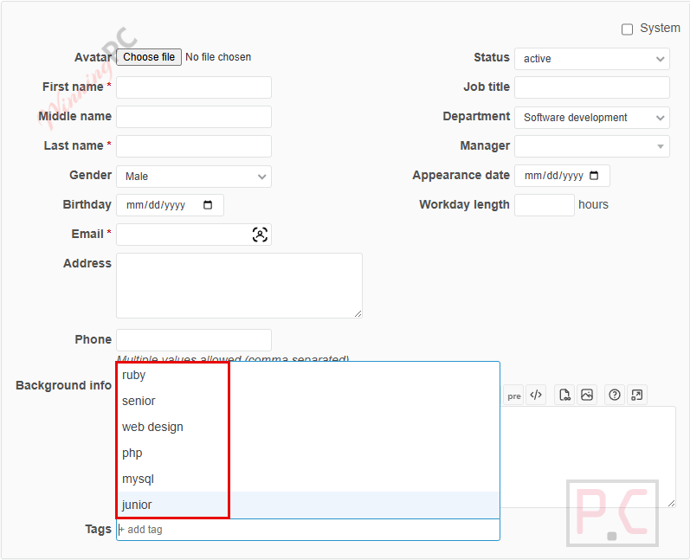
Task: Select the senior tag suggestion
Action: coord(308,402)
